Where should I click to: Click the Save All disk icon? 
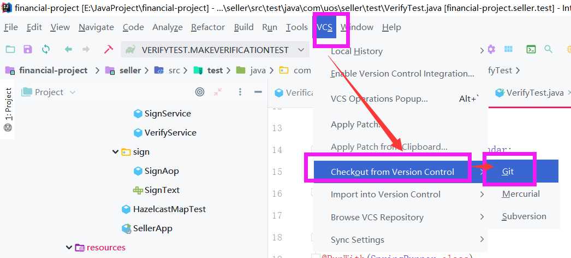(x=28, y=50)
